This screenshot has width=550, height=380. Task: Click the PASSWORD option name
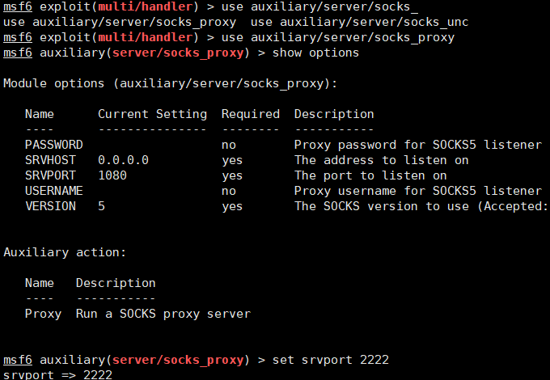click(x=54, y=145)
